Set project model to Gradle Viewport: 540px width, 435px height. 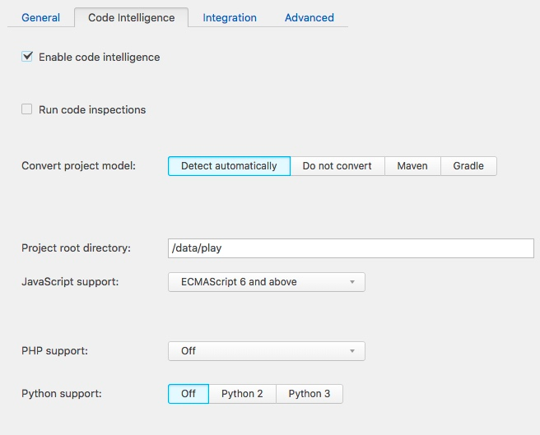[x=468, y=166]
